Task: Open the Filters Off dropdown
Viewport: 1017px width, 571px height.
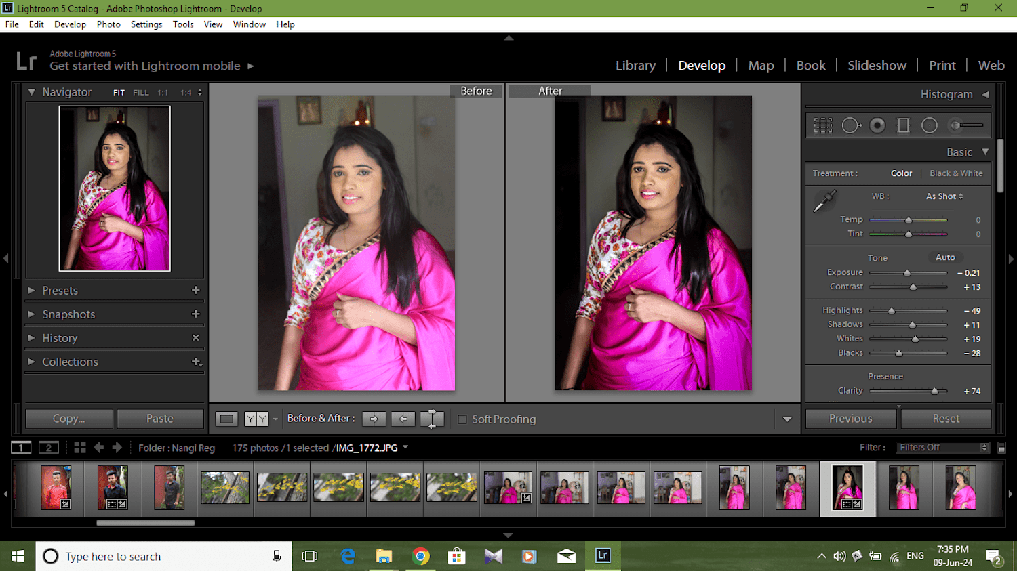Action: (942, 448)
